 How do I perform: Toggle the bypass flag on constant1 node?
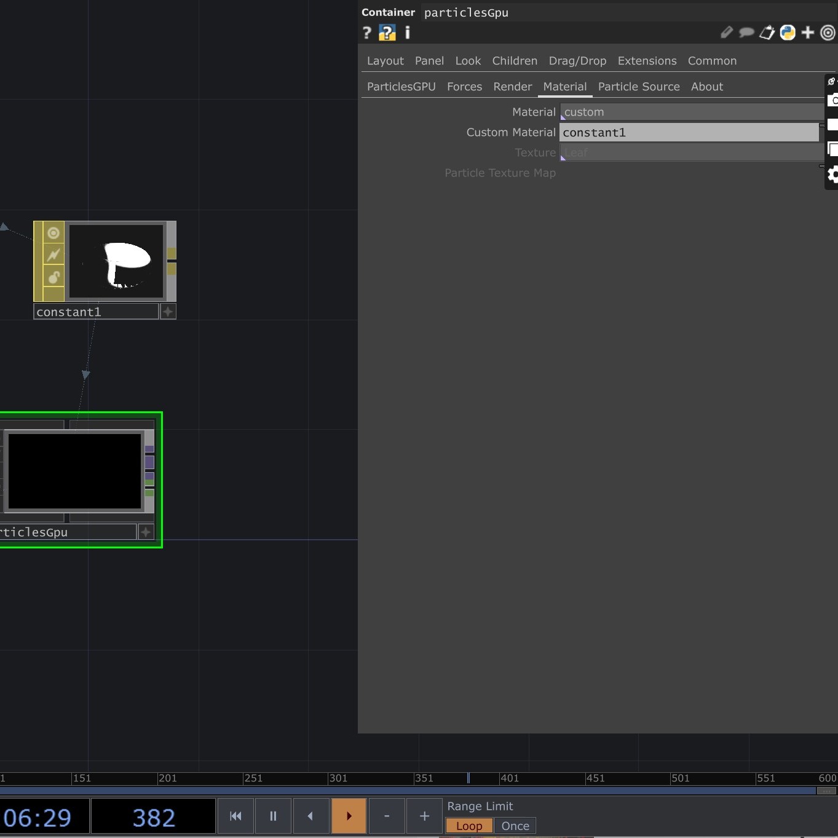pos(53,255)
